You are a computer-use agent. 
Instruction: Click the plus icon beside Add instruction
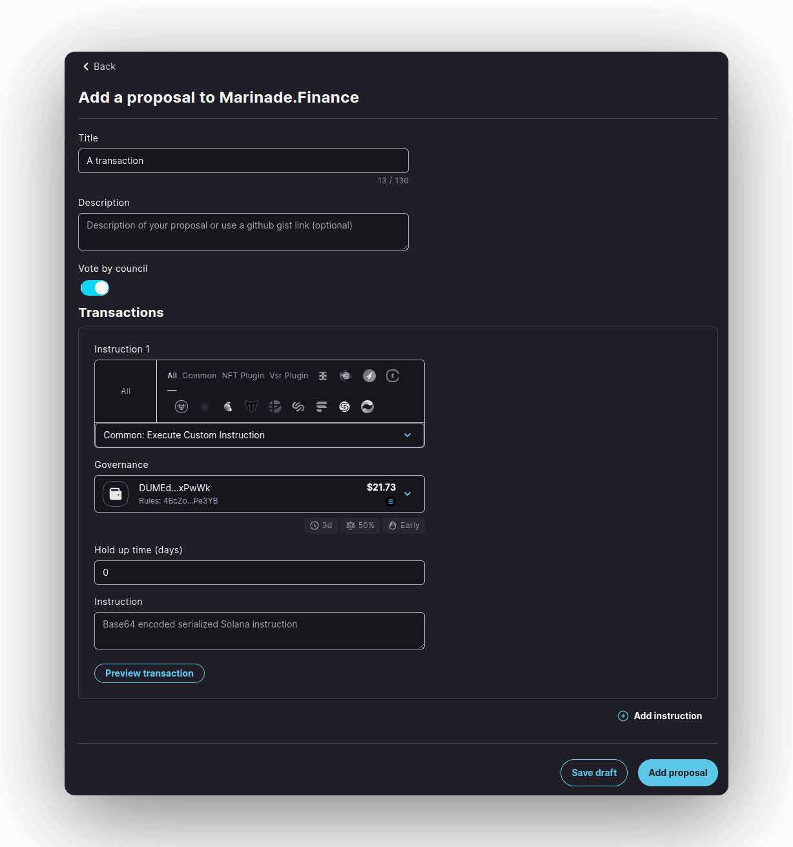(x=623, y=716)
